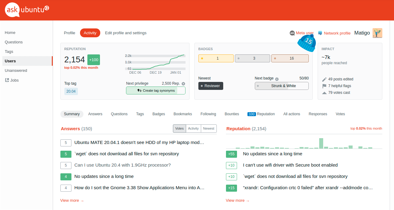The height and width of the screenshot is (210, 394).
Task: Open the 20.04 top tag
Action: pos(71,91)
